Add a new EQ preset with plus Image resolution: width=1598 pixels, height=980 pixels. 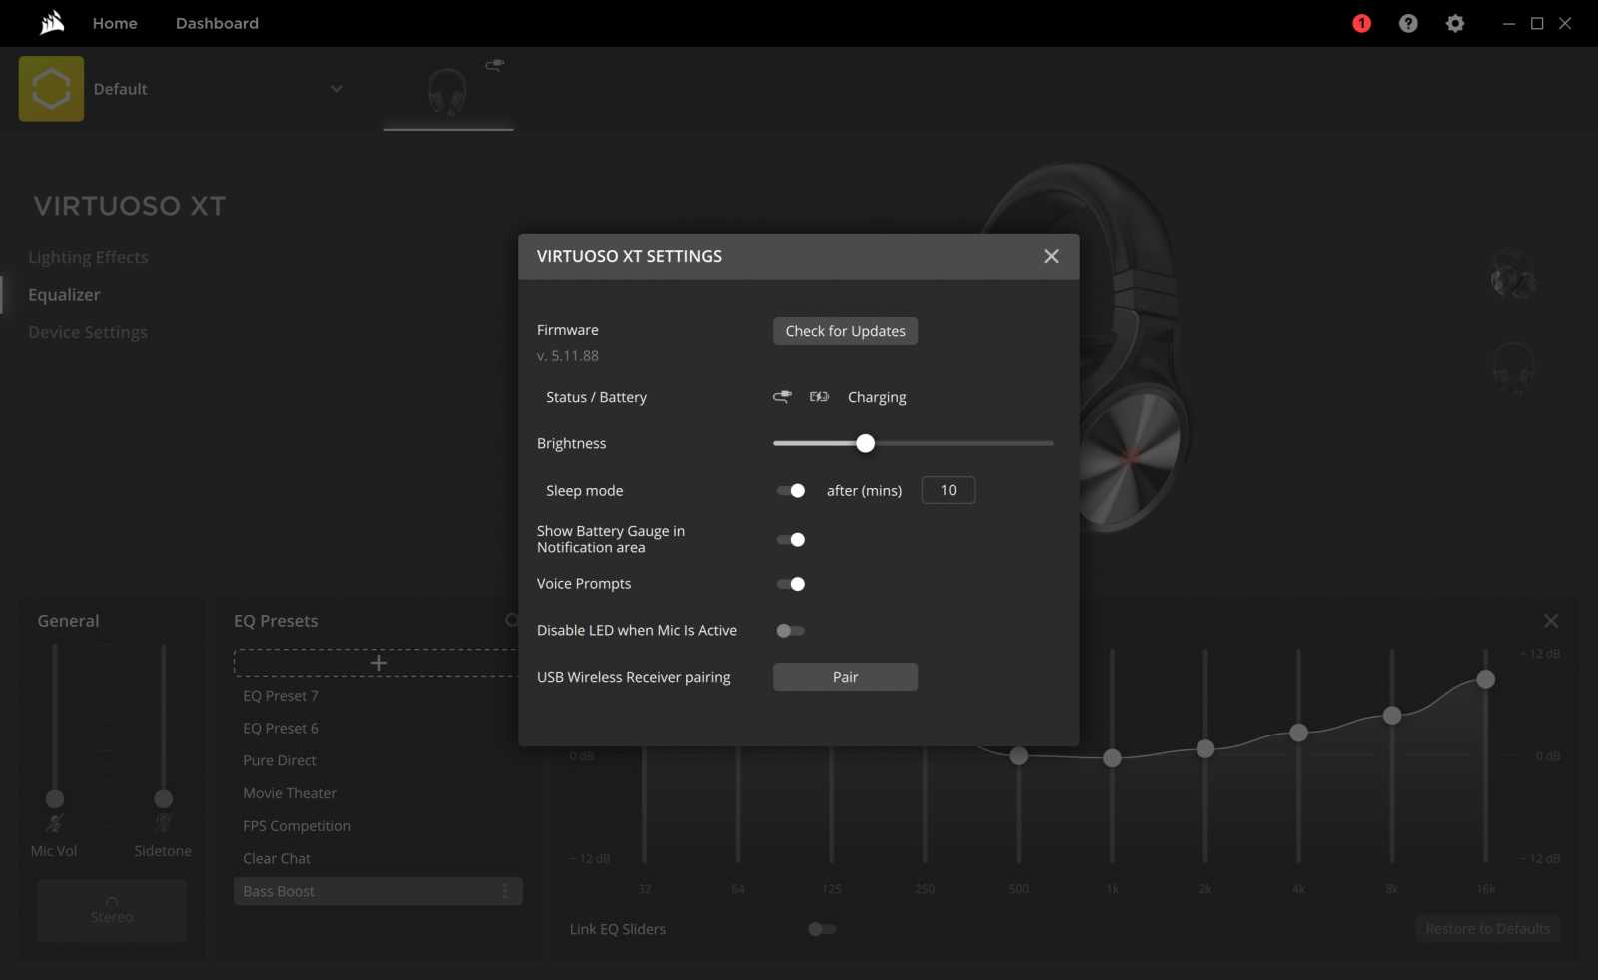click(x=378, y=663)
